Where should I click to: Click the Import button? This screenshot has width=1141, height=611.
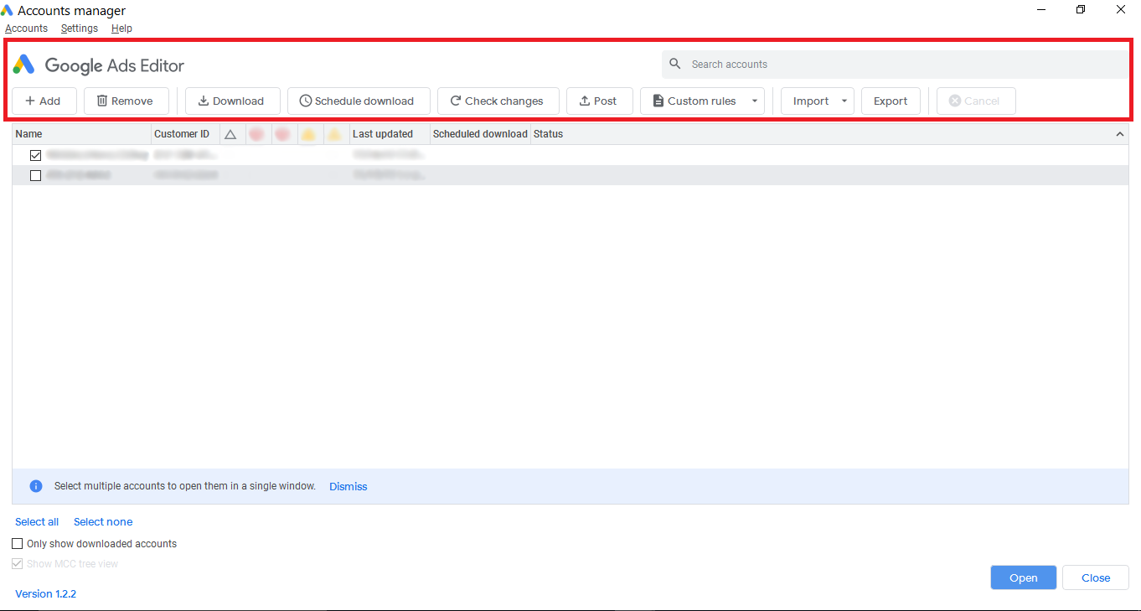(x=809, y=101)
